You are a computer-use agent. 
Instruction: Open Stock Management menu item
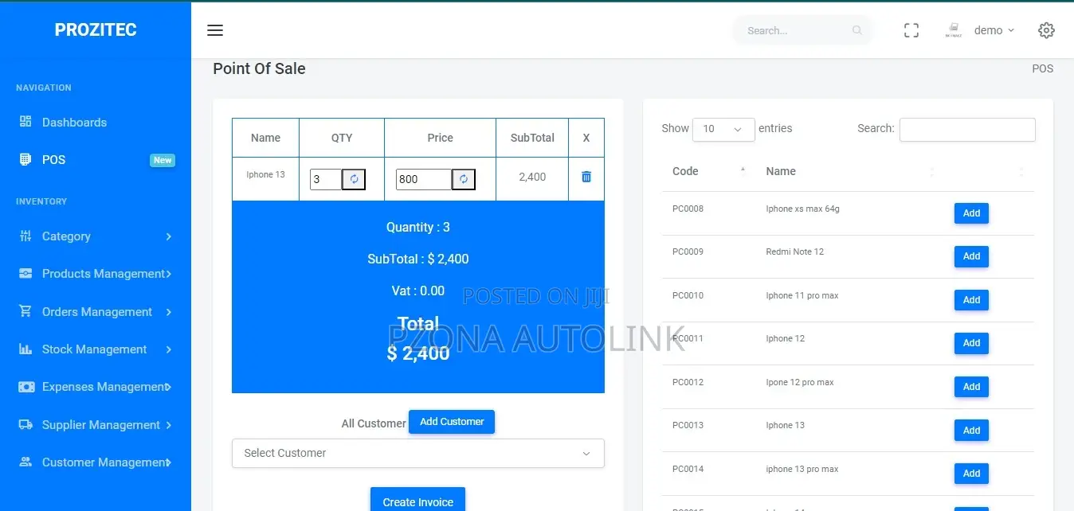tap(96, 349)
